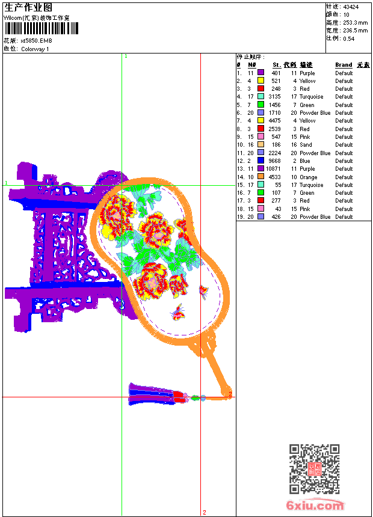Click the purple swatch in row 1
Image resolution: width=373 pixels, height=517 pixels.
(260, 73)
